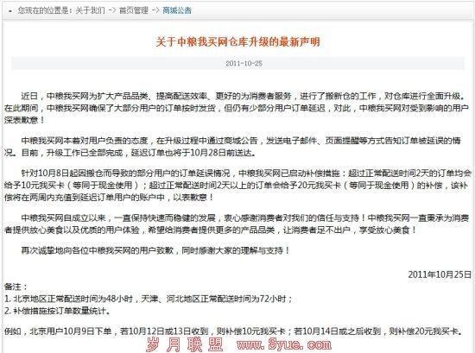Click the paragraph starting 针对10月8日起
Viewport: 475px width, 353px height.
[x=237, y=185]
